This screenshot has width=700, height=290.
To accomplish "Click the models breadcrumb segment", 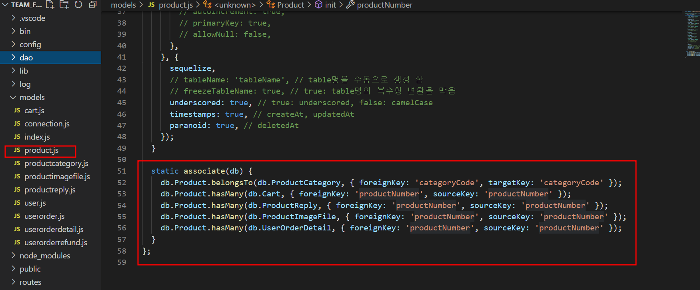I will click(x=123, y=5).
